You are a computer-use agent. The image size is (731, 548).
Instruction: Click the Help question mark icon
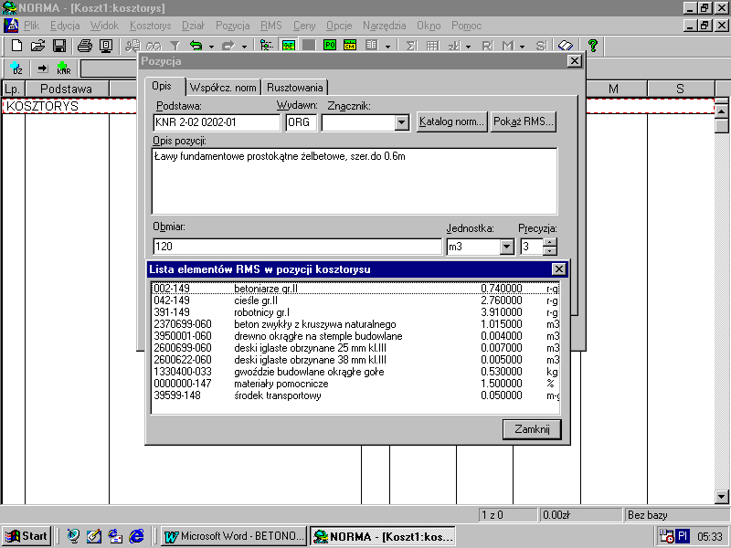[x=593, y=45]
